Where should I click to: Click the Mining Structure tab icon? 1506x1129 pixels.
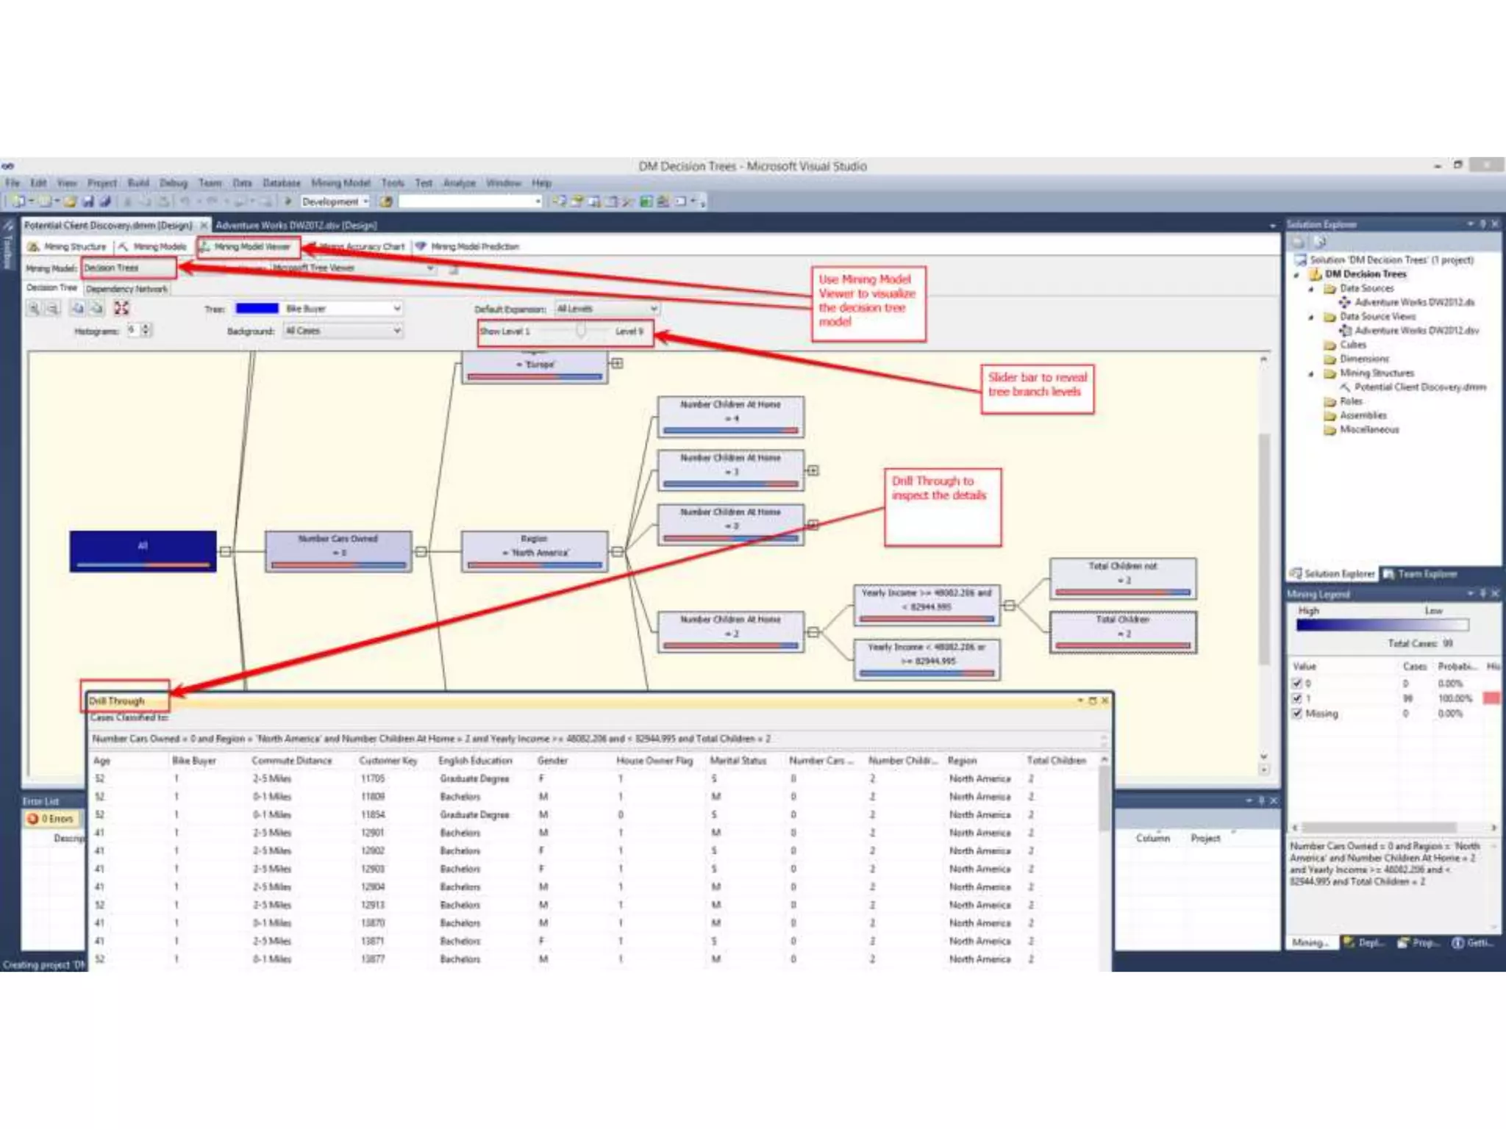pos(33,247)
